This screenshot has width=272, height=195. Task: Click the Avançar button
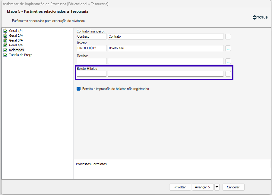203,187
